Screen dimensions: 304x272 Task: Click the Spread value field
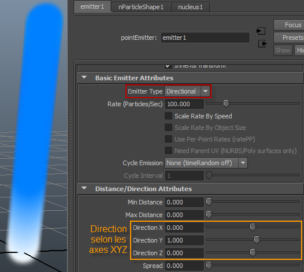(184, 266)
